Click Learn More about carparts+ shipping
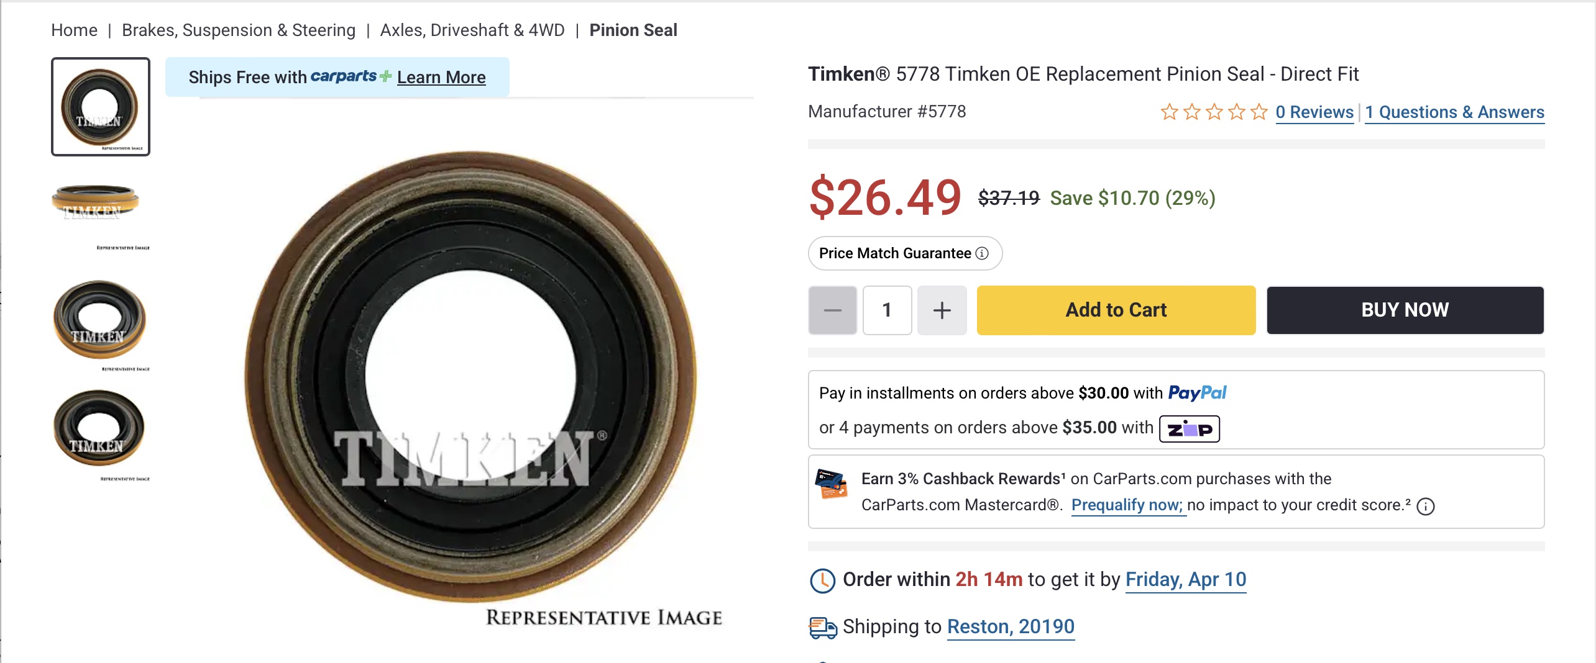 441,78
